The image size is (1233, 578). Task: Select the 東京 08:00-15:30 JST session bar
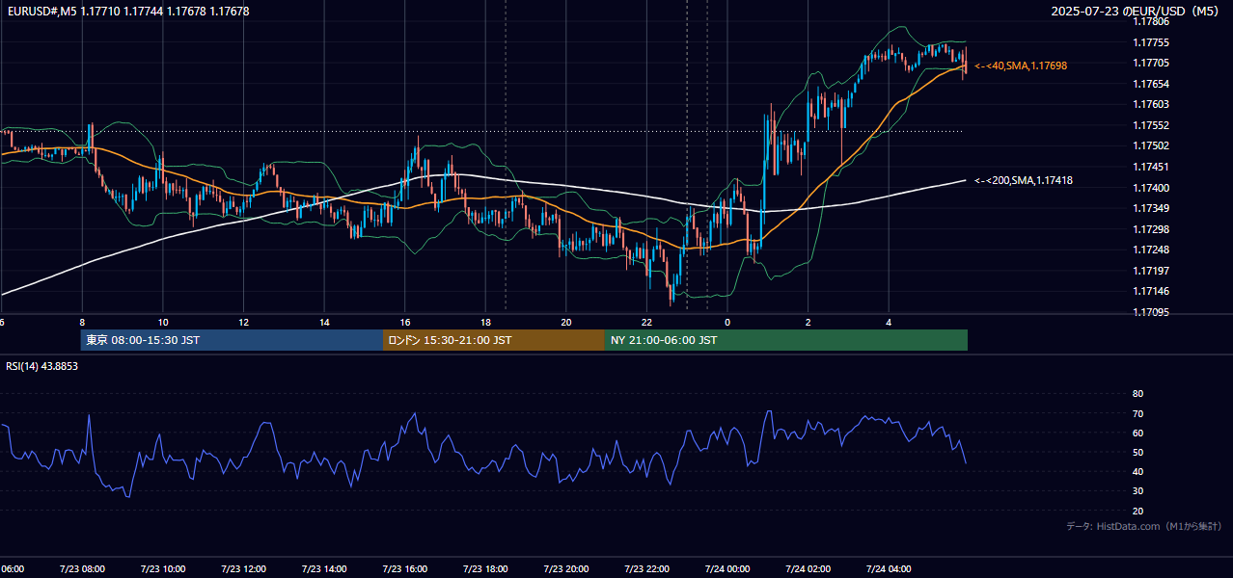pyautogui.click(x=232, y=340)
